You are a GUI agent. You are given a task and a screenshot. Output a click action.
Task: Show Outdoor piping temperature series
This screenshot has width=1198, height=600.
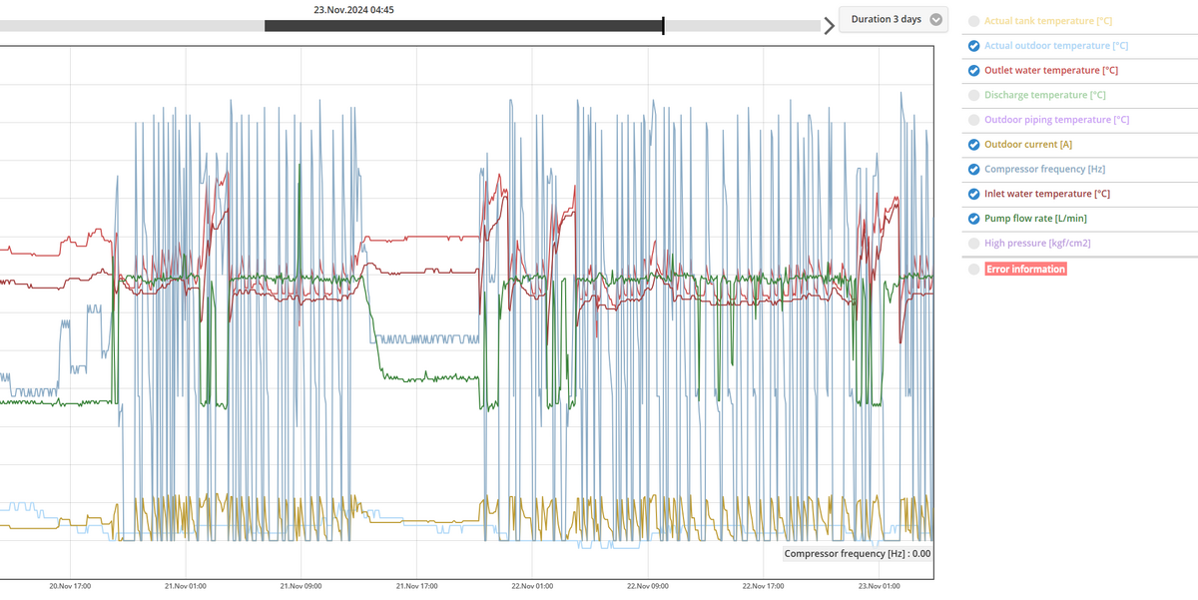coord(973,120)
